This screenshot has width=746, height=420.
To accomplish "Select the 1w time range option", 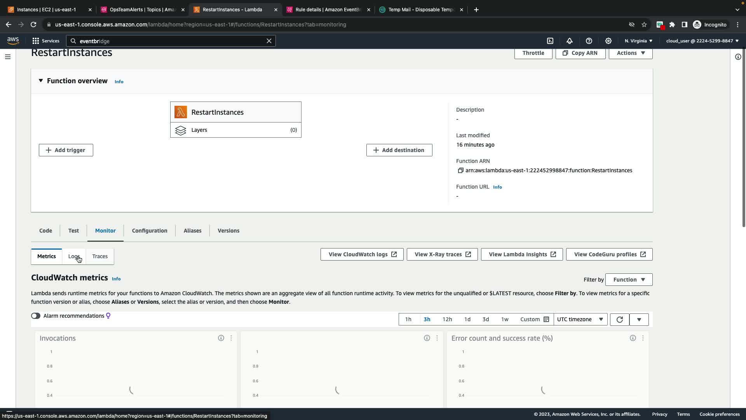I will coord(505,319).
